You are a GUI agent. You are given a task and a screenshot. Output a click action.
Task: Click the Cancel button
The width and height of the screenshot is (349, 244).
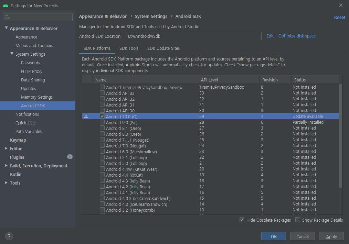coord(302,236)
